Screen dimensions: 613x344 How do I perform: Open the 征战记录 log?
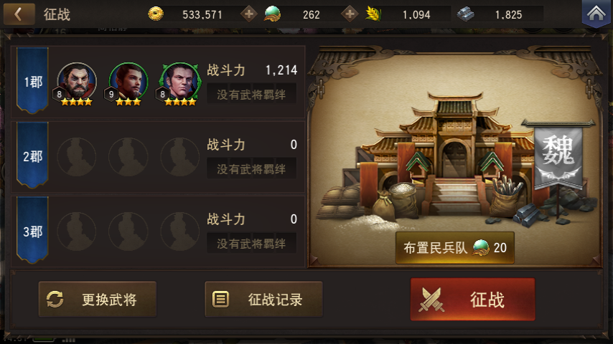pyautogui.click(x=263, y=300)
